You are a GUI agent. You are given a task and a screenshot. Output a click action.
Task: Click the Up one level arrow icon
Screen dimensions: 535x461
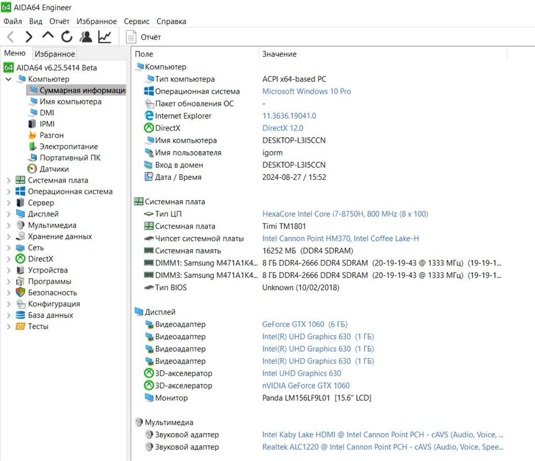(x=48, y=35)
